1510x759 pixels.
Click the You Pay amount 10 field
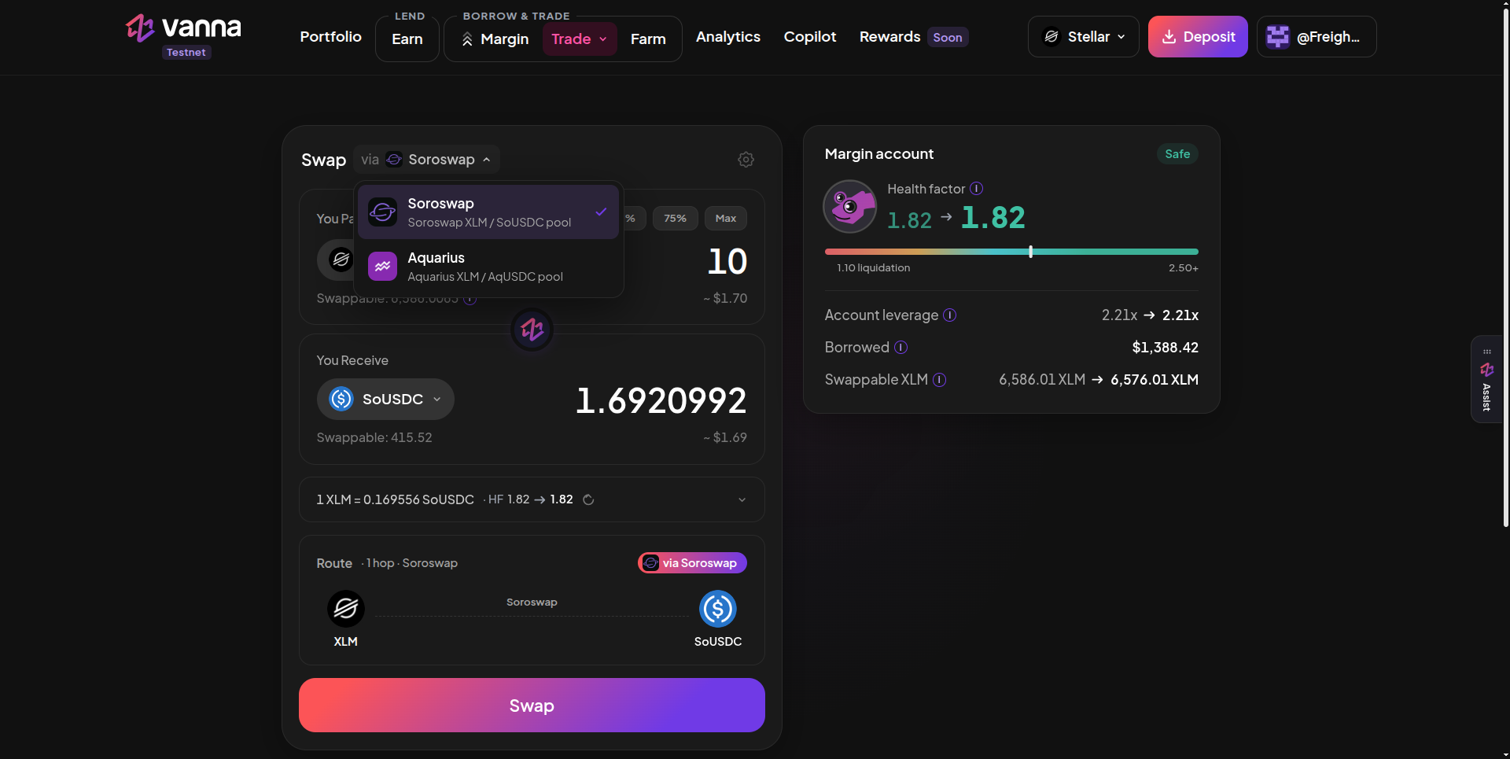[727, 262]
